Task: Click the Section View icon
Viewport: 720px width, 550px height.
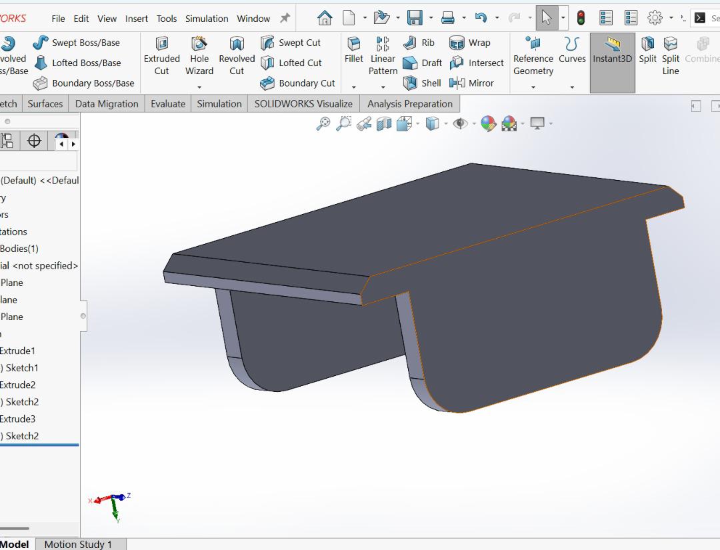Action: point(384,123)
